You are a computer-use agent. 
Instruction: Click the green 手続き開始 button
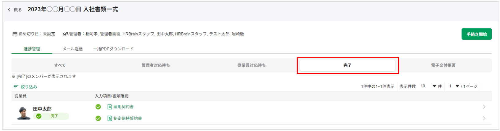point(476,34)
